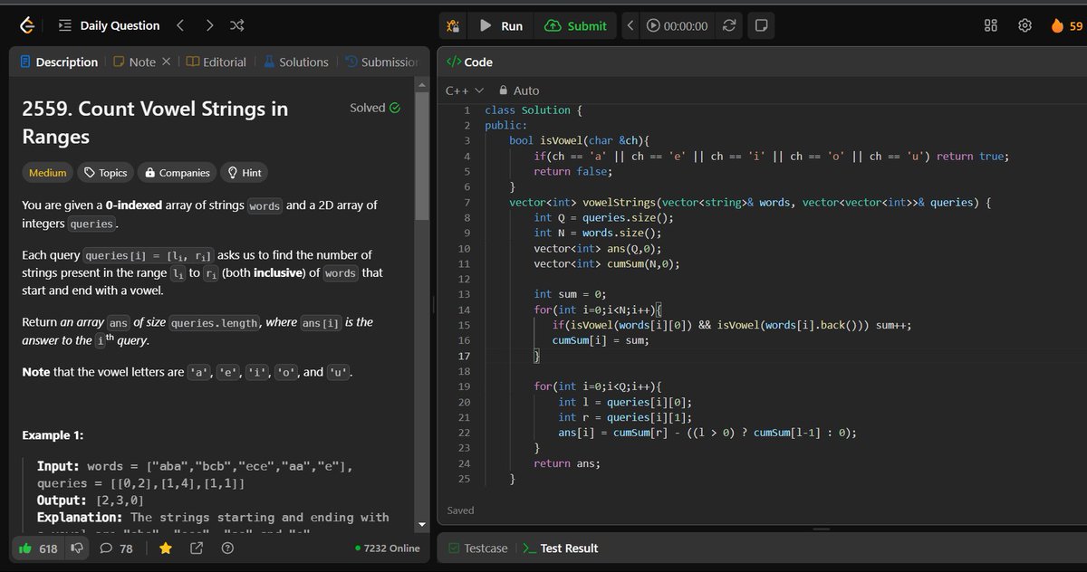Screen dimensions: 1087x572
Task: Start the timer with the stopwatch icon
Action: 654,25
